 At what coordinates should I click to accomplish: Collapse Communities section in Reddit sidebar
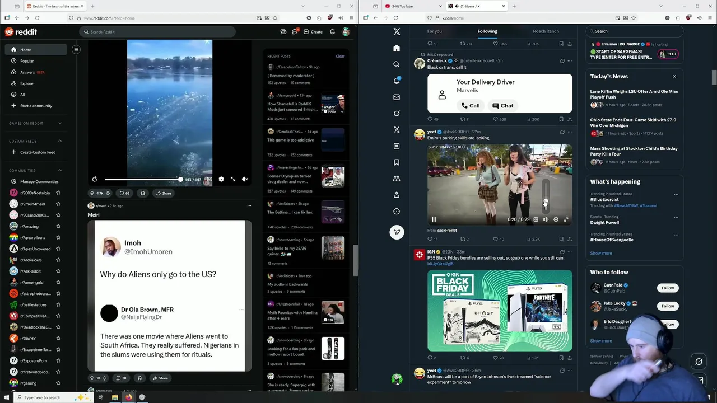tap(60, 170)
